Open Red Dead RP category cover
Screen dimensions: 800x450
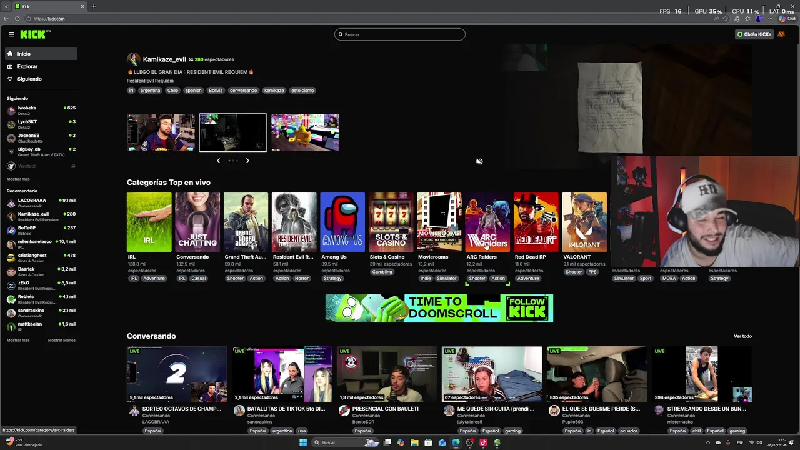tap(536, 222)
